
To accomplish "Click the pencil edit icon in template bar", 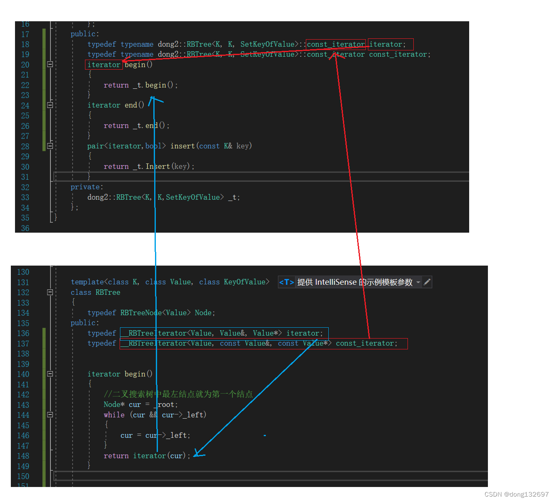I will pos(427,282).
